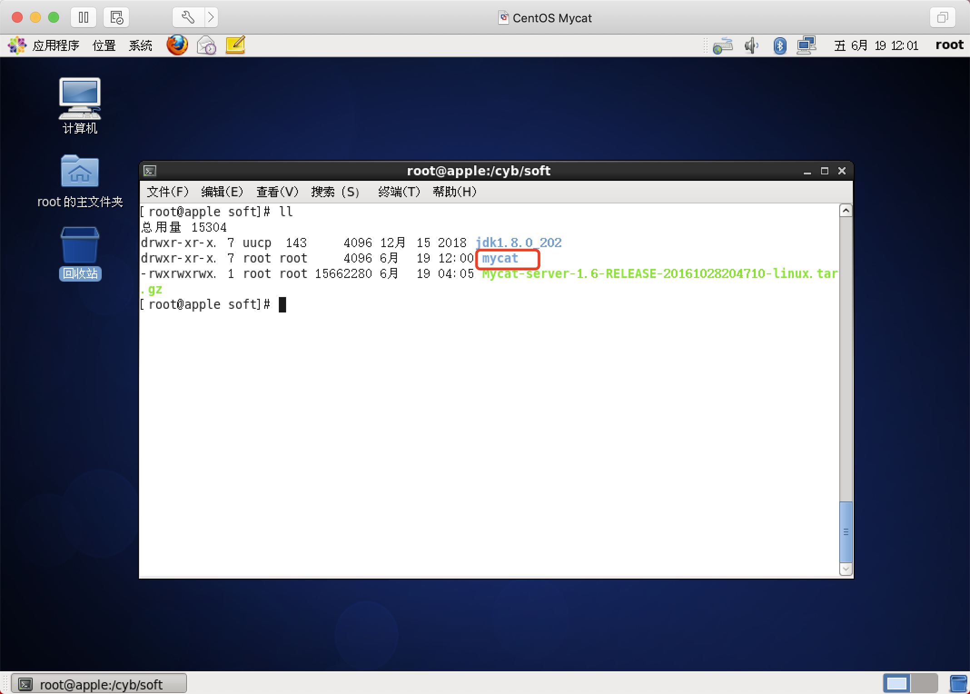Click the Bluetooth tray icon

pyautogui.click(x=780, y=45)
